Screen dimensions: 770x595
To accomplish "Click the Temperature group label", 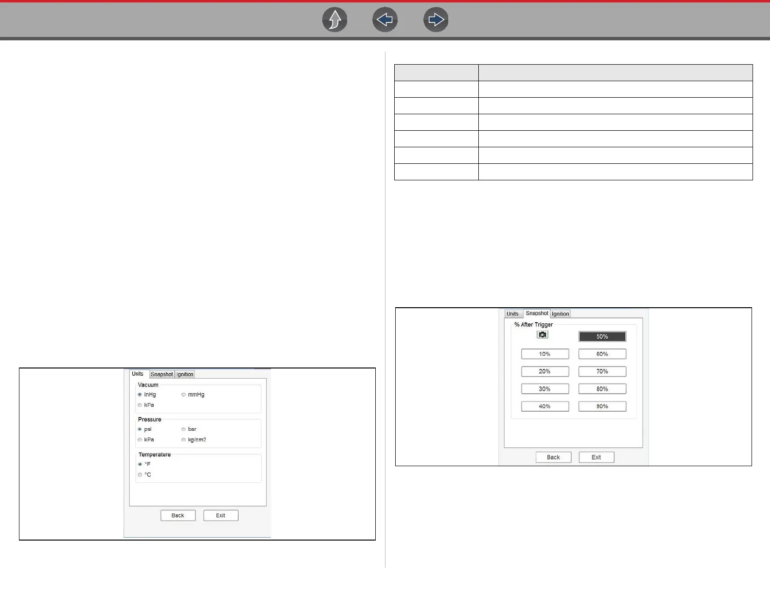I will pyautogui.click(x=155, y=455).
